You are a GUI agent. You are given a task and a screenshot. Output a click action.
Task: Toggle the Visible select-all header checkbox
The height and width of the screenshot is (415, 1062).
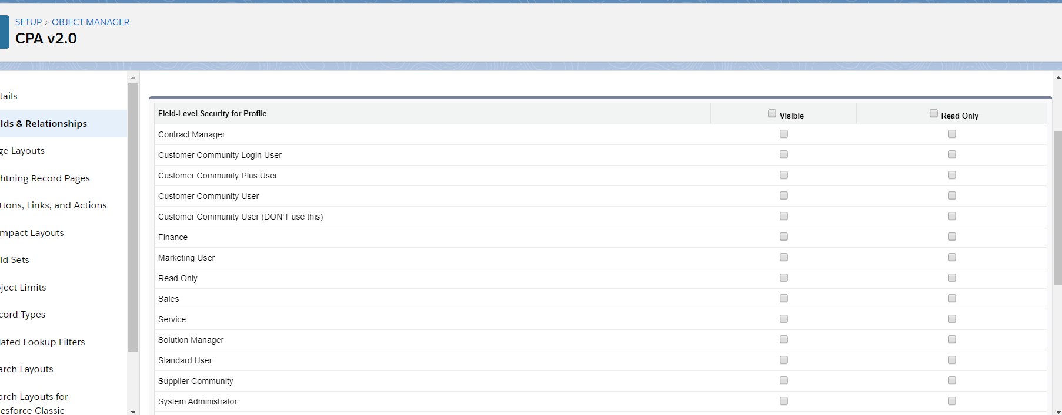click(x=772, y=114)
